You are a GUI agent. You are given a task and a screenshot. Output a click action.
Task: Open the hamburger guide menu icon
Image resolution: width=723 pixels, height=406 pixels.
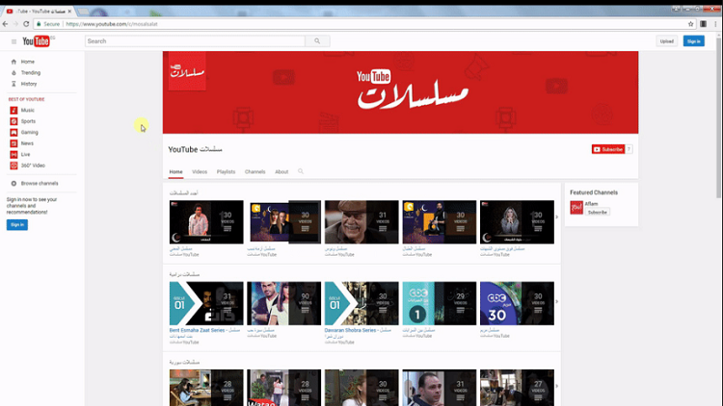(x=13, y=41)
